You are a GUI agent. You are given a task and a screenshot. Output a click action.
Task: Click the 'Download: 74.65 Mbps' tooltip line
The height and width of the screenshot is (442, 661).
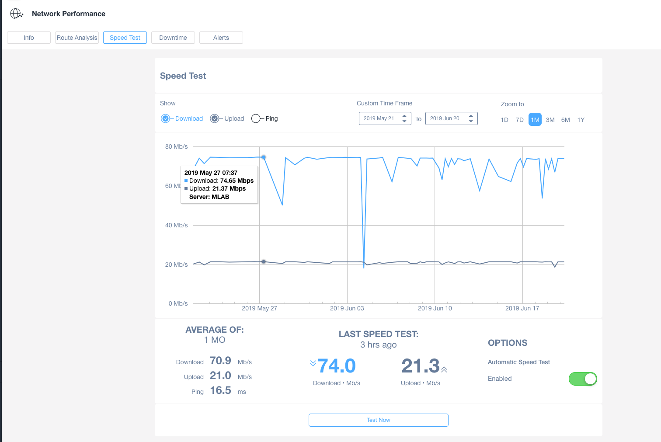219,181
